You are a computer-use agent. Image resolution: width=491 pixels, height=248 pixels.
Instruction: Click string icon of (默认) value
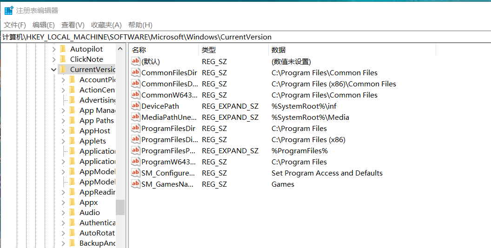tap(136, 61)
